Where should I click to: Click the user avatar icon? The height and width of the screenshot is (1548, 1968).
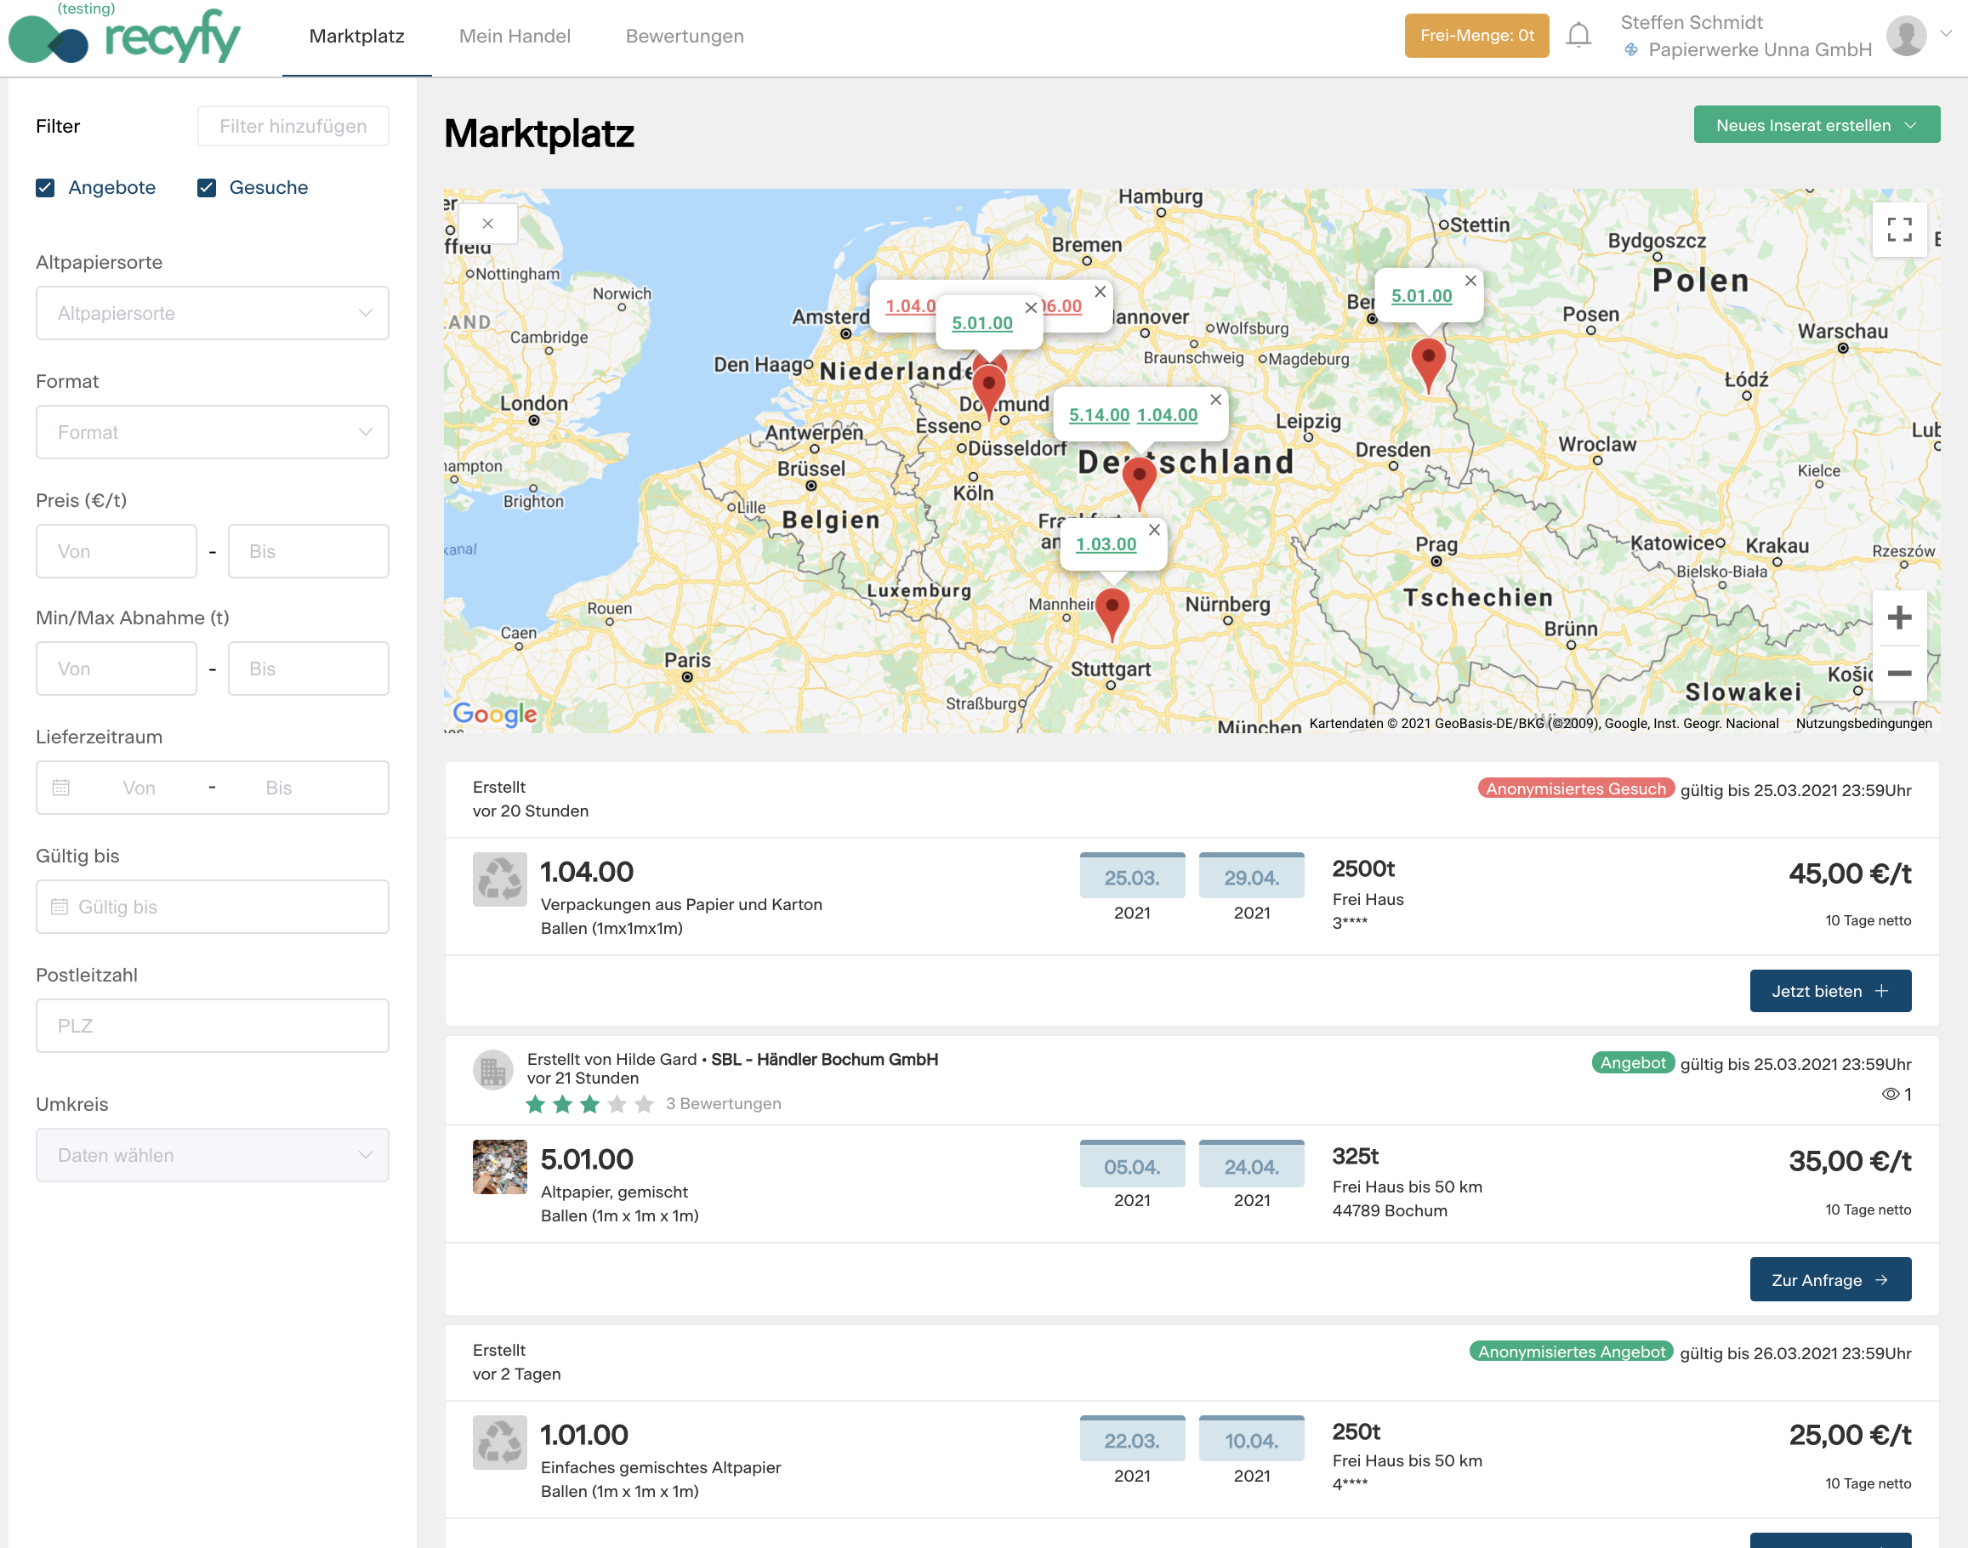pos(1905,36)
